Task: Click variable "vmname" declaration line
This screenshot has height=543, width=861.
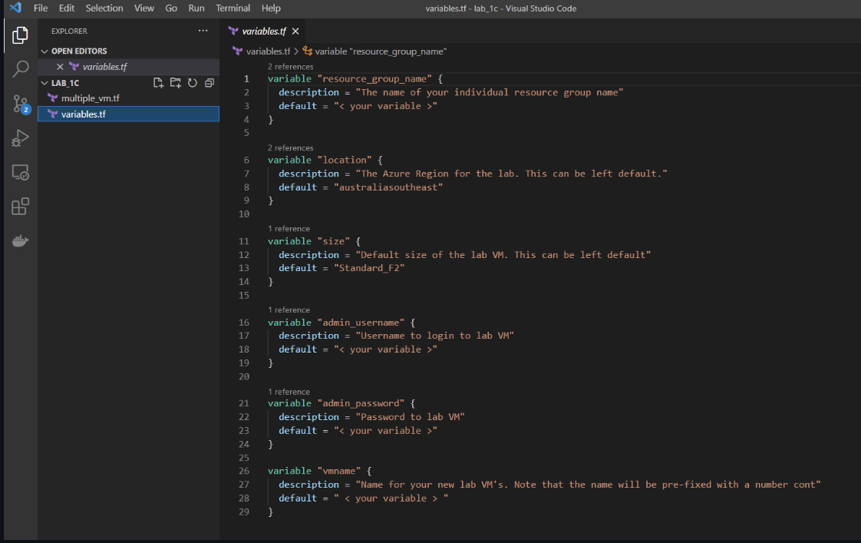Action: point(319,471)
